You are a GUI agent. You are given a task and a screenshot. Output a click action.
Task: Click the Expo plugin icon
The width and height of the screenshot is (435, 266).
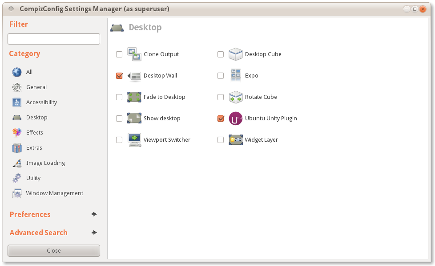click(x=236, y=76)
